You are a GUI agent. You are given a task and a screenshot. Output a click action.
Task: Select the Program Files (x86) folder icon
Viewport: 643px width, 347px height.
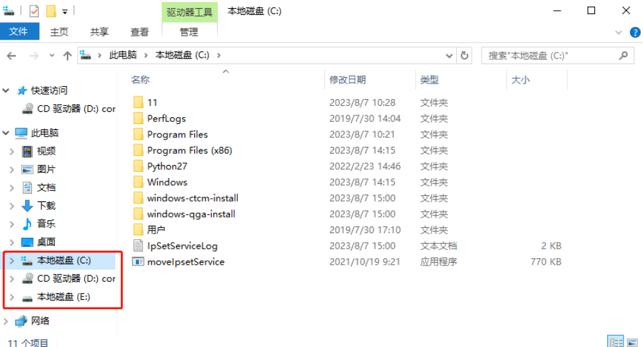138,150
